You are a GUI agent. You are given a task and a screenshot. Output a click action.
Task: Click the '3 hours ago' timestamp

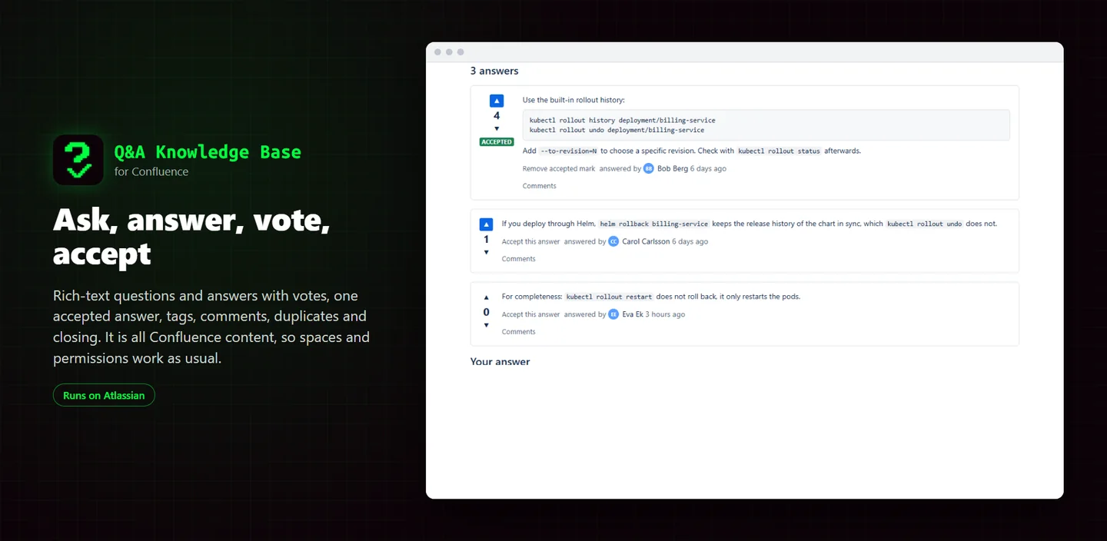pyautogui.click(x=665, y=314)
